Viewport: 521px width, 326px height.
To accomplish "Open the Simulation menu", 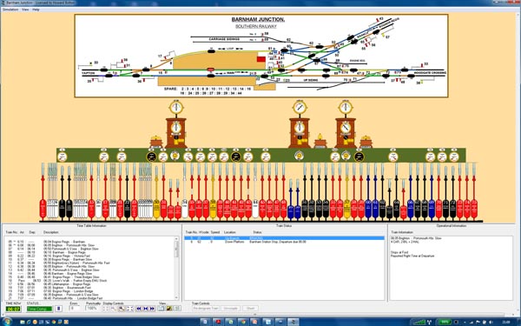I will (10, 10).
